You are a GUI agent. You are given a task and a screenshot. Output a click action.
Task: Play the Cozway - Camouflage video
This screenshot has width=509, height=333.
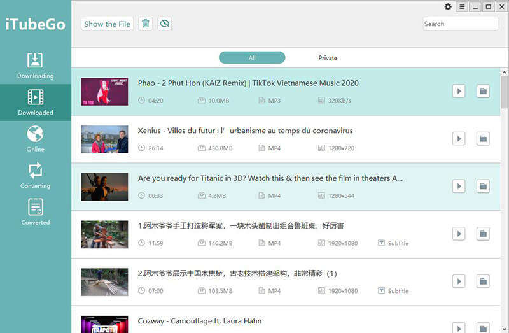click(x=459, y=327)
